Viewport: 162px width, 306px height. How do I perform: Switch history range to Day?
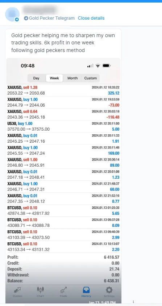[36, 78]
